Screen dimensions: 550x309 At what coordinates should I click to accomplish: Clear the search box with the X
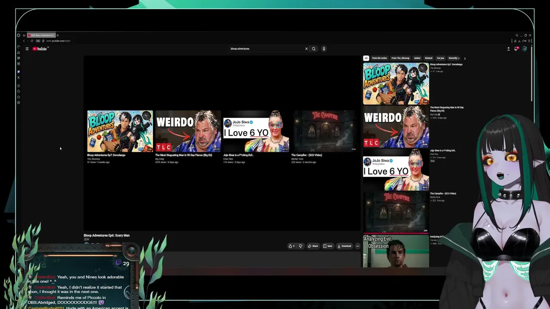click(x=306, y=49)
